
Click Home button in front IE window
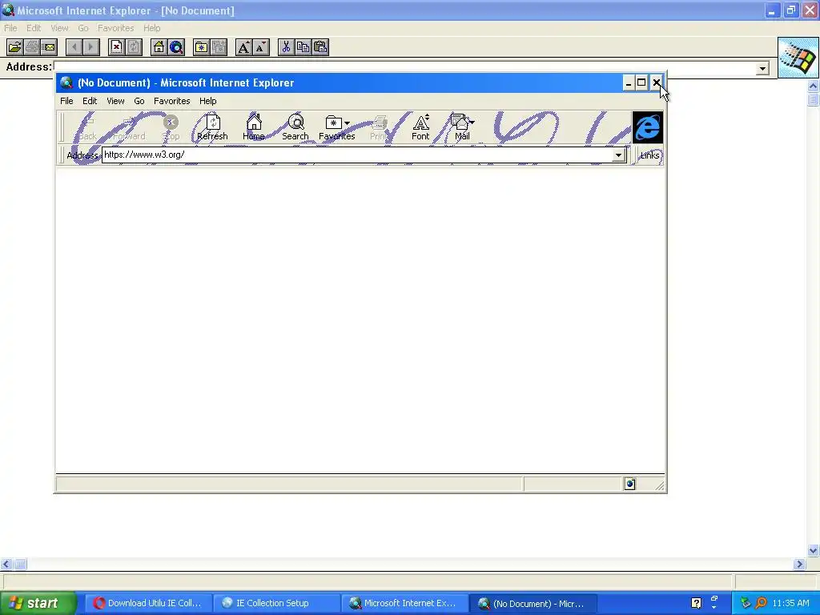click(x=254, y=127)
